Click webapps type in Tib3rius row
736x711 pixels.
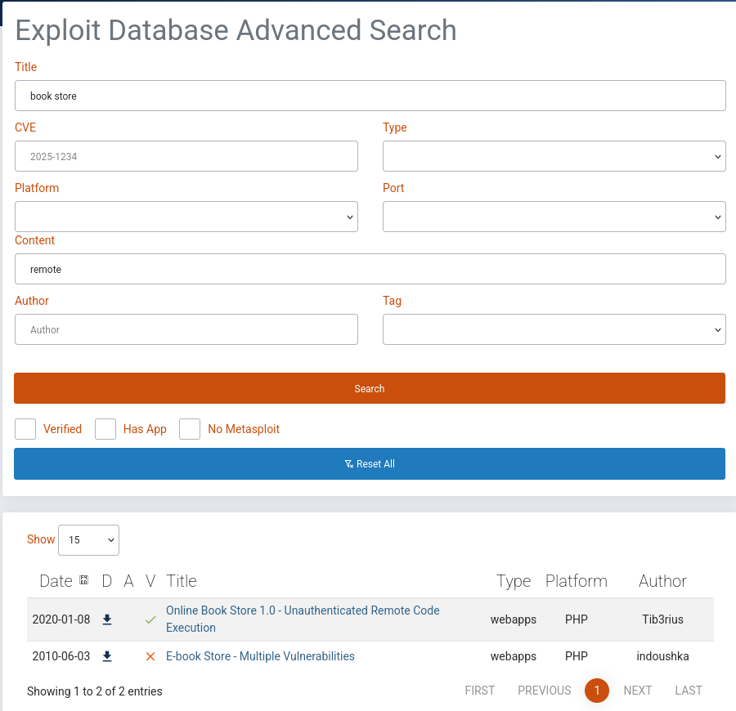[x=514, y=619]
